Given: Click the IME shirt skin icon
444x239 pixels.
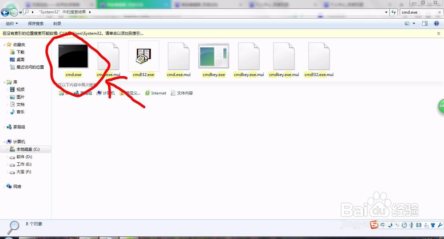Looking at the screenshot, I should pos(432,225).
